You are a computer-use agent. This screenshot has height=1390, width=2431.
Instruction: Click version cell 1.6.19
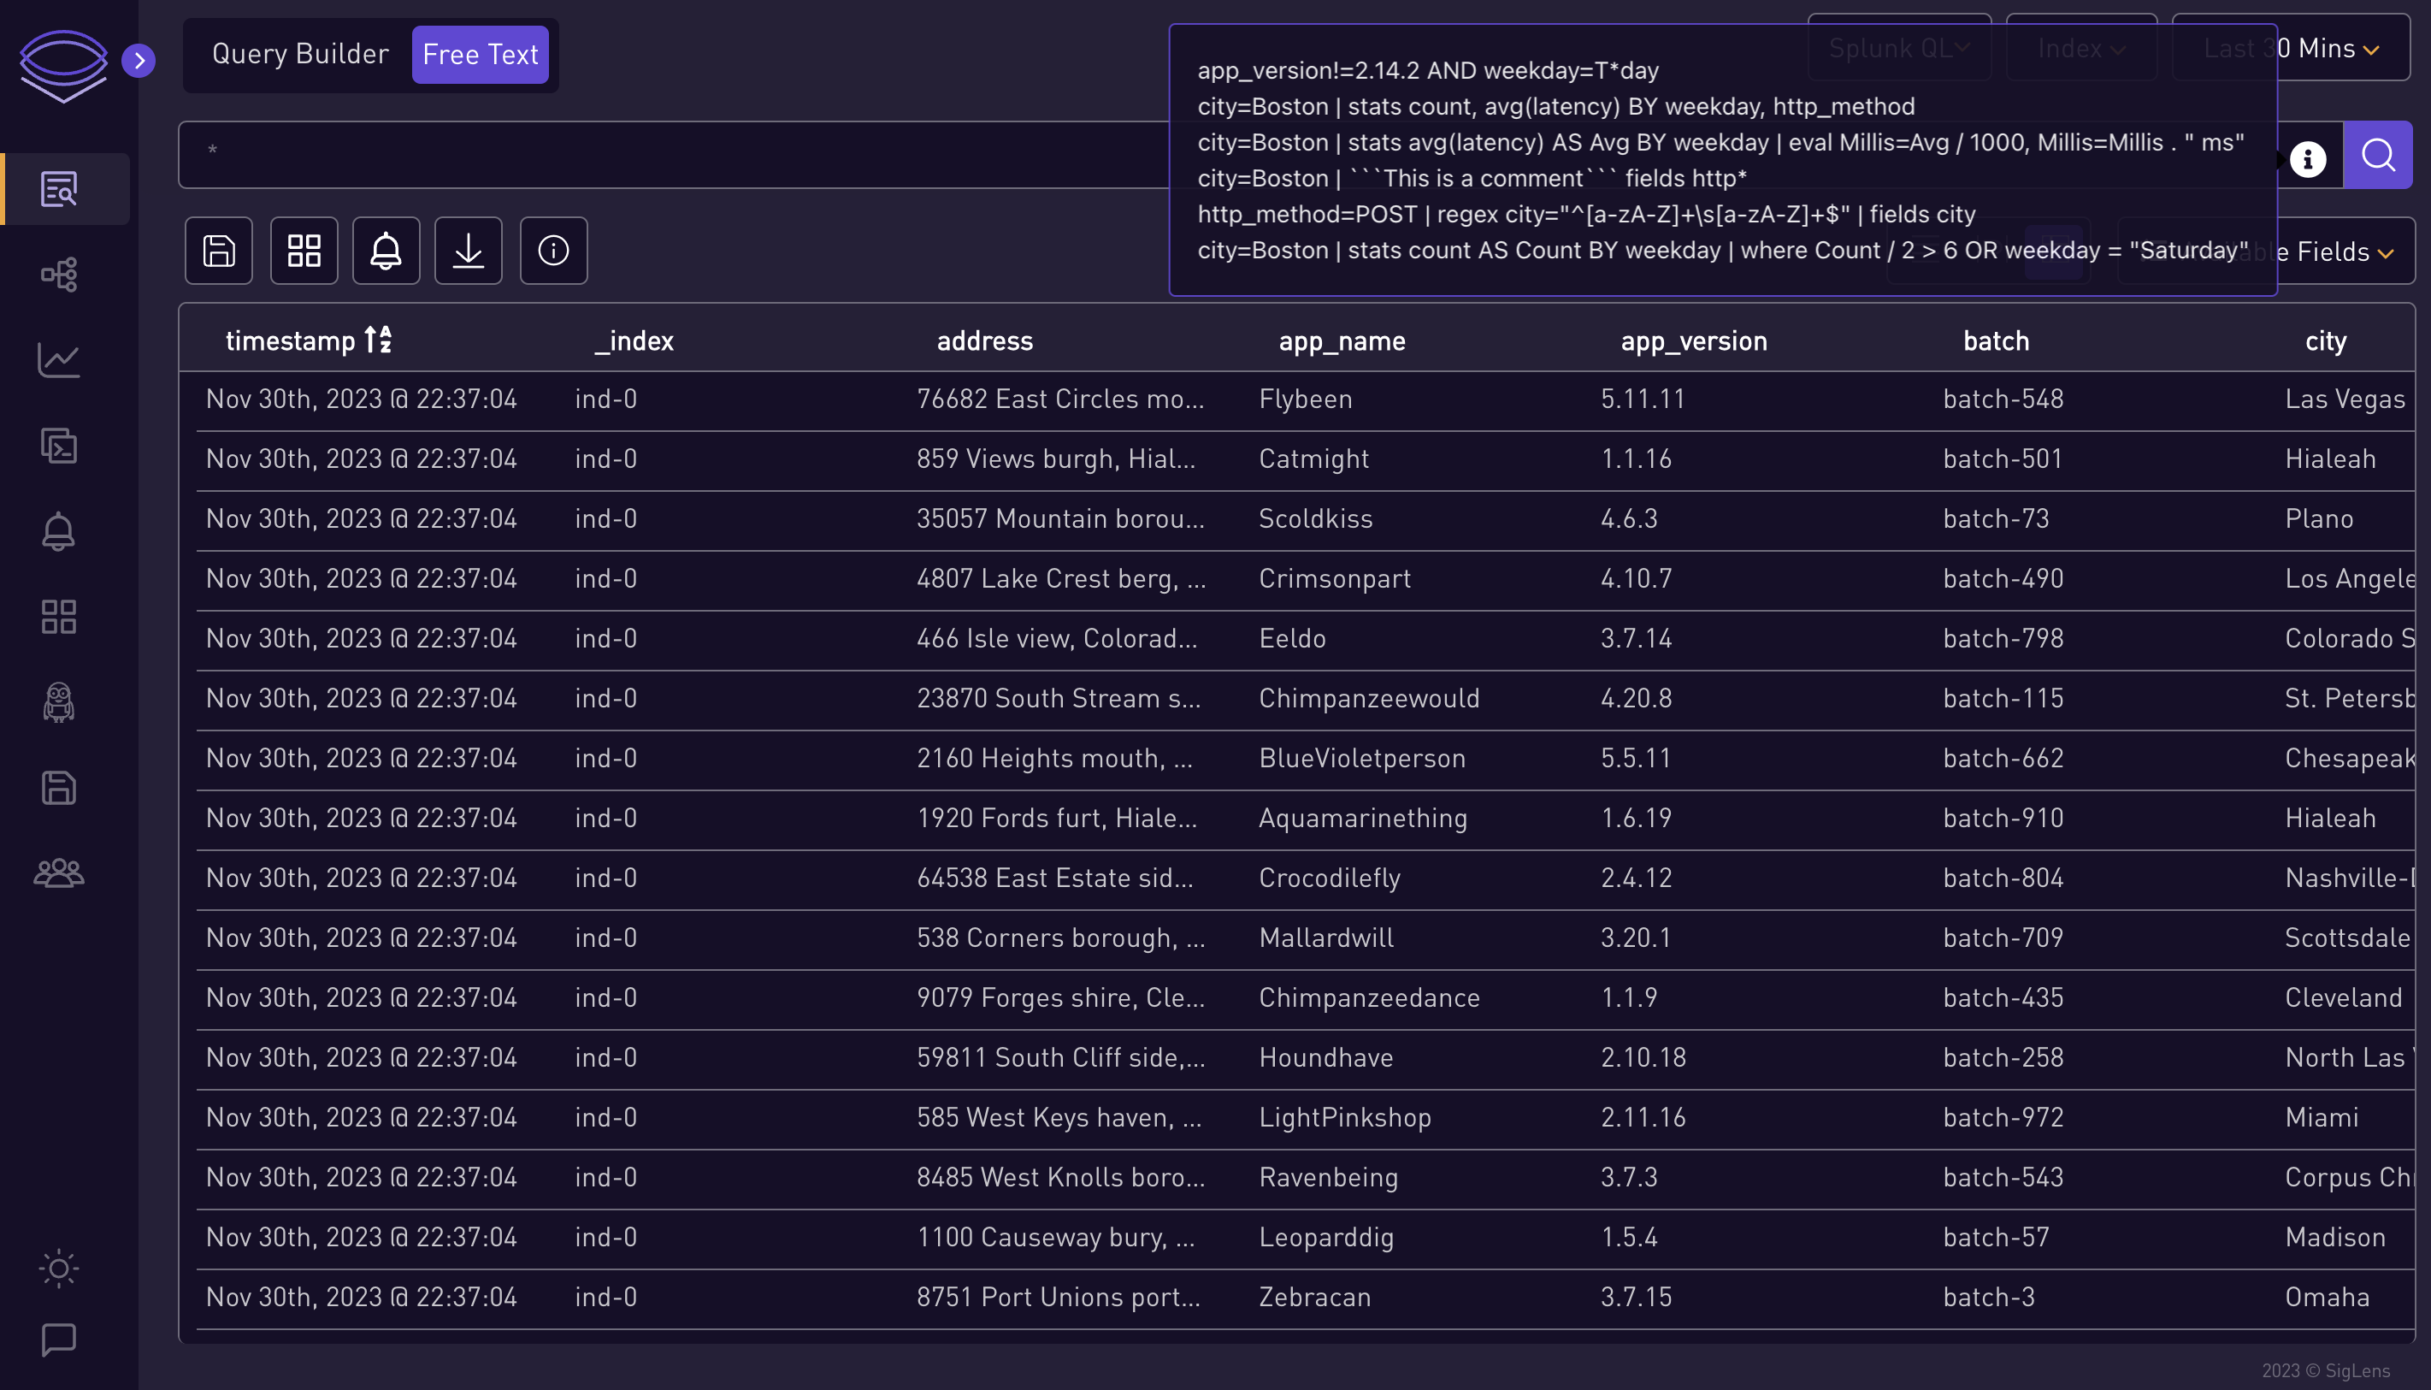coord(1637,818)
